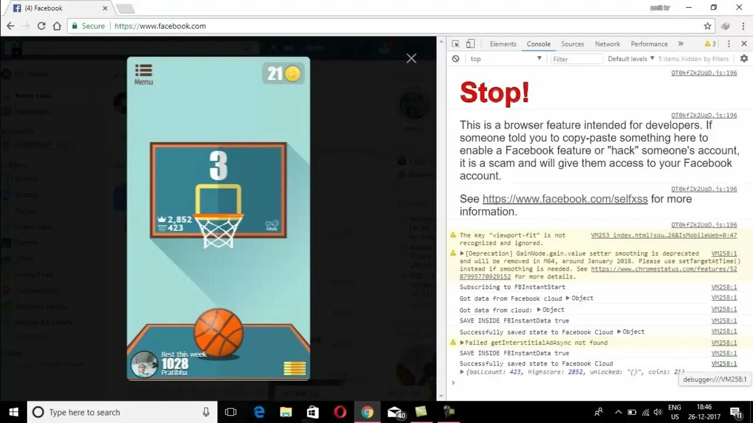Open console settings gear icon
The width and height of the screenshot is (753, 423).
click(x=744, y=59)
